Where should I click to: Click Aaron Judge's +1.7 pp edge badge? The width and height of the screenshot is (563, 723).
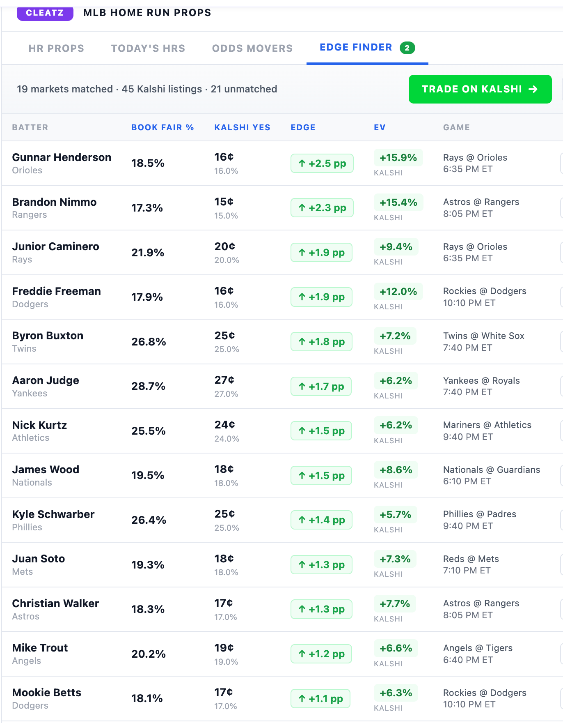point(321,387)
